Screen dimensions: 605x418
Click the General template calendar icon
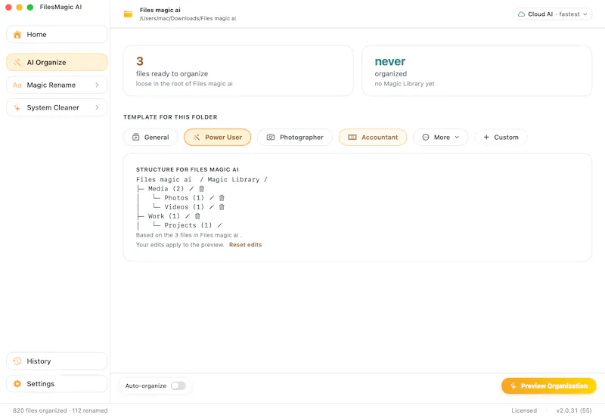click(x=136, y=138)
